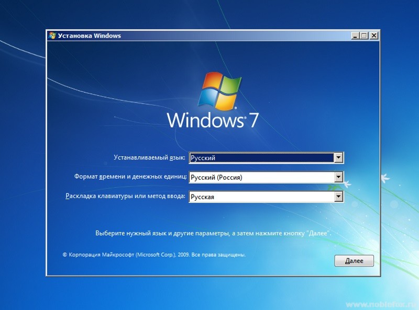Screen dimensions: 419x310
Task: Click the Устанавливаемый язык label
Action: point(149,157)
